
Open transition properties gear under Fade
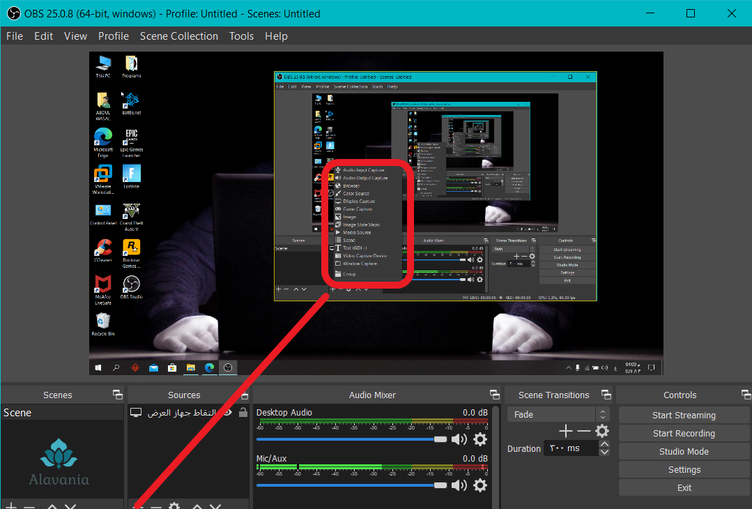click(602, 430)
